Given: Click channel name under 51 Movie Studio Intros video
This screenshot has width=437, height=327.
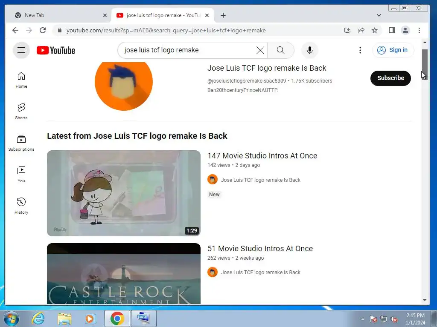Looking at the screenshot, I should 261,272.
